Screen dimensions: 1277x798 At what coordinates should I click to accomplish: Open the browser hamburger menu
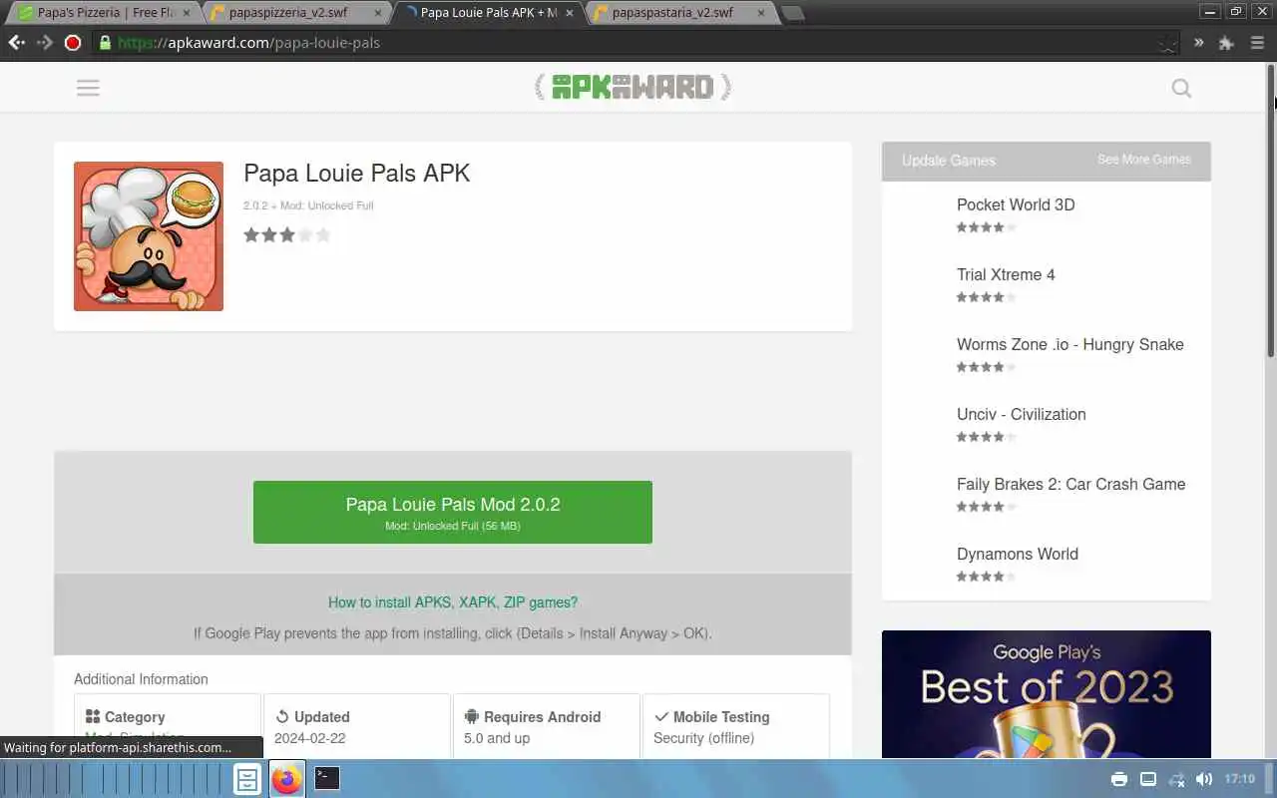1256,43
